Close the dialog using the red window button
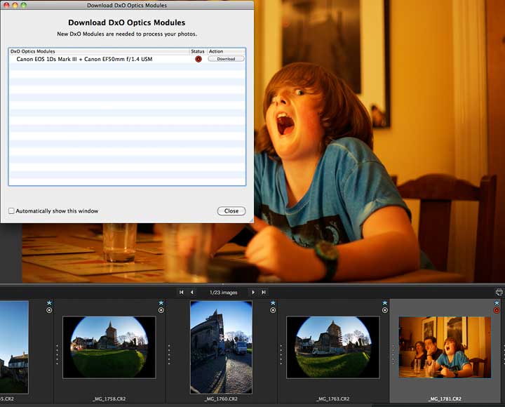The image size is (505, 407). (x=6, y=5)
